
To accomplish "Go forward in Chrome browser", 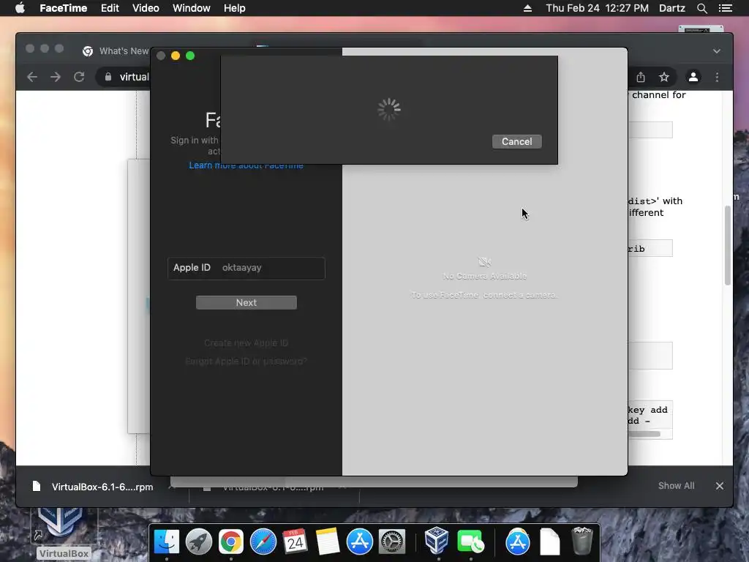I will click(56, 77).
